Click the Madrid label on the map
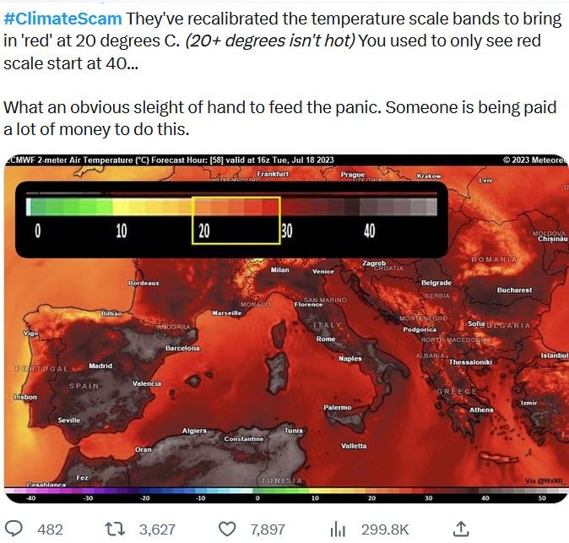 100,366
